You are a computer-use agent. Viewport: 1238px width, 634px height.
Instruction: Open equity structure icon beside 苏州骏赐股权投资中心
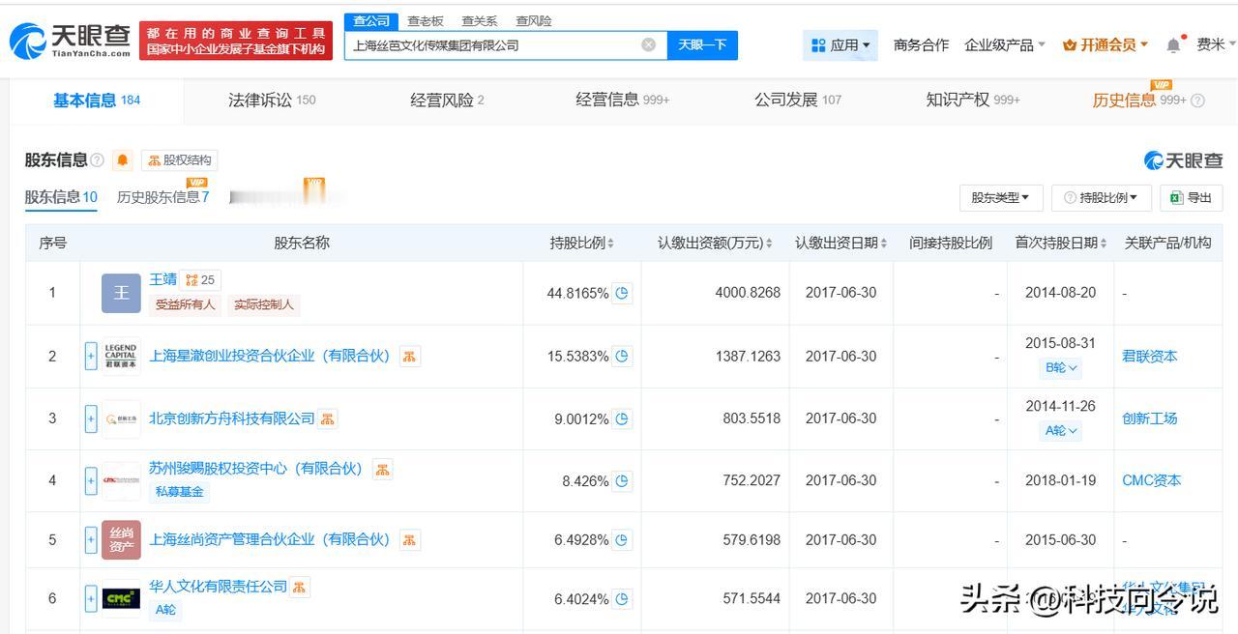point(382,469)
